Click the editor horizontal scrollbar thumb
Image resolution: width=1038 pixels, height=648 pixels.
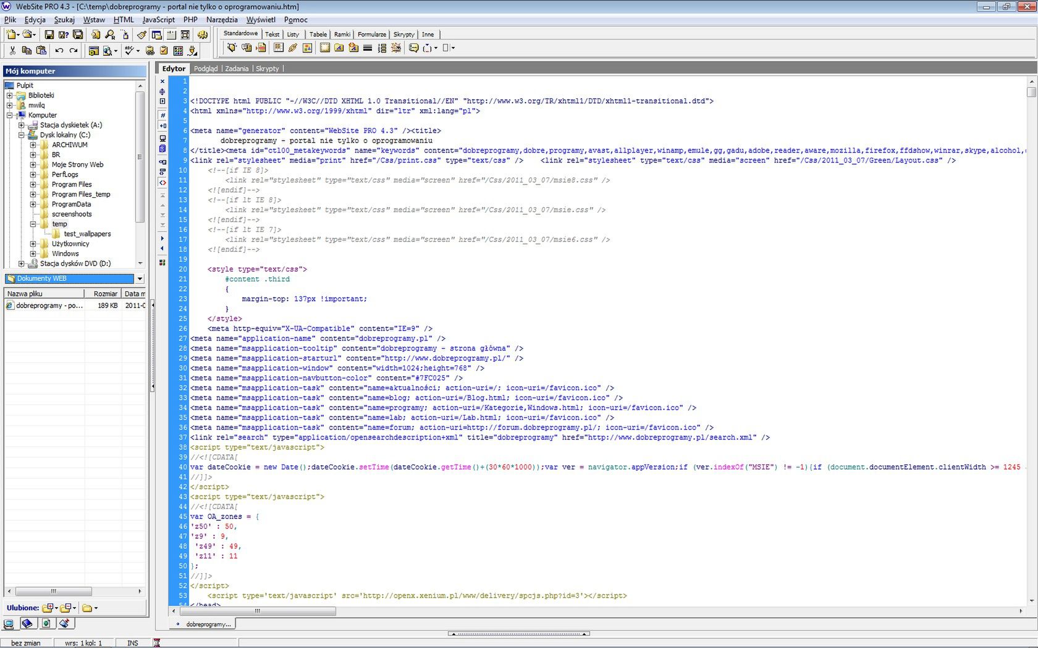tap(257, 611)
